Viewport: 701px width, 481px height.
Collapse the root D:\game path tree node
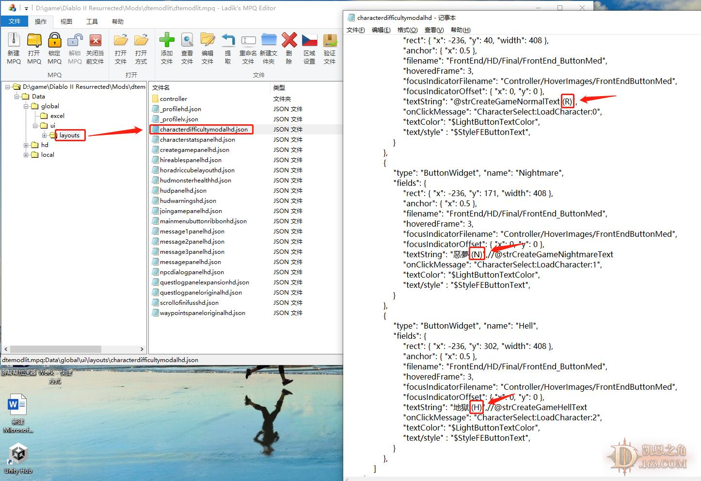pos(8,87)
